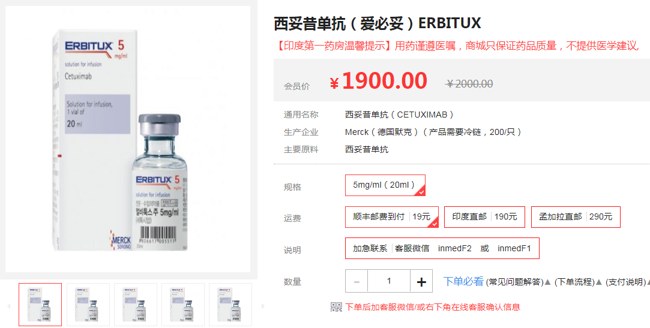Click the left arrow of thumbnail carousel

click(x=8, y=306)
